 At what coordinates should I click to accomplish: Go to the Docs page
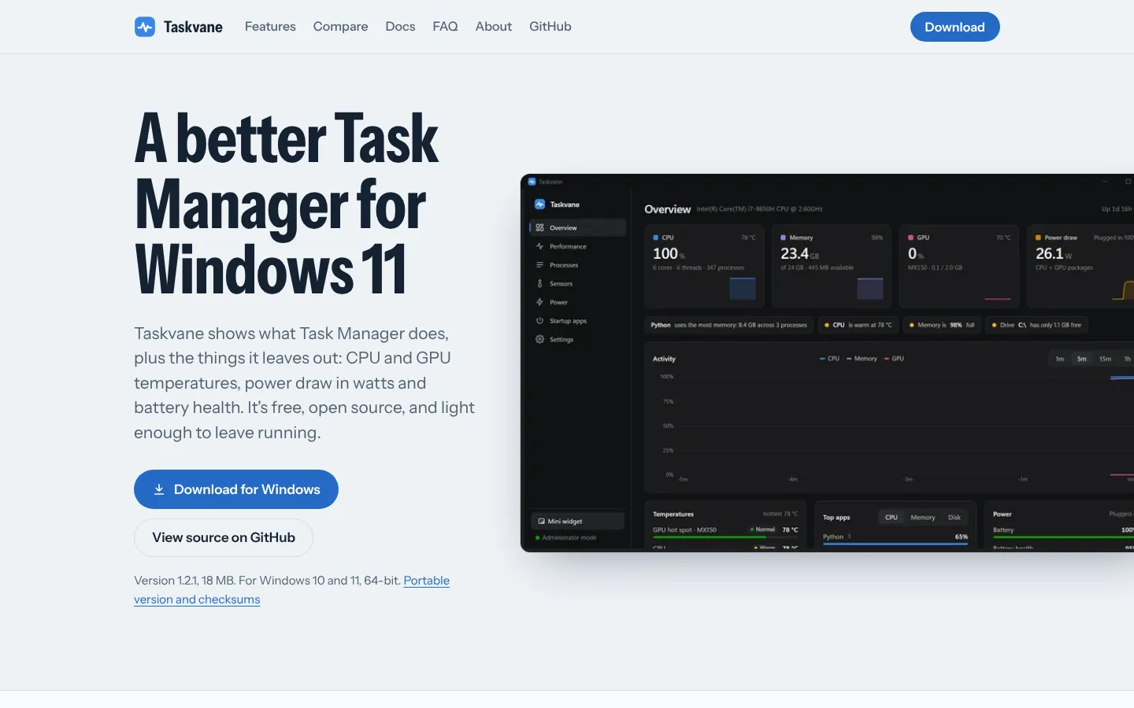[400, 27]
